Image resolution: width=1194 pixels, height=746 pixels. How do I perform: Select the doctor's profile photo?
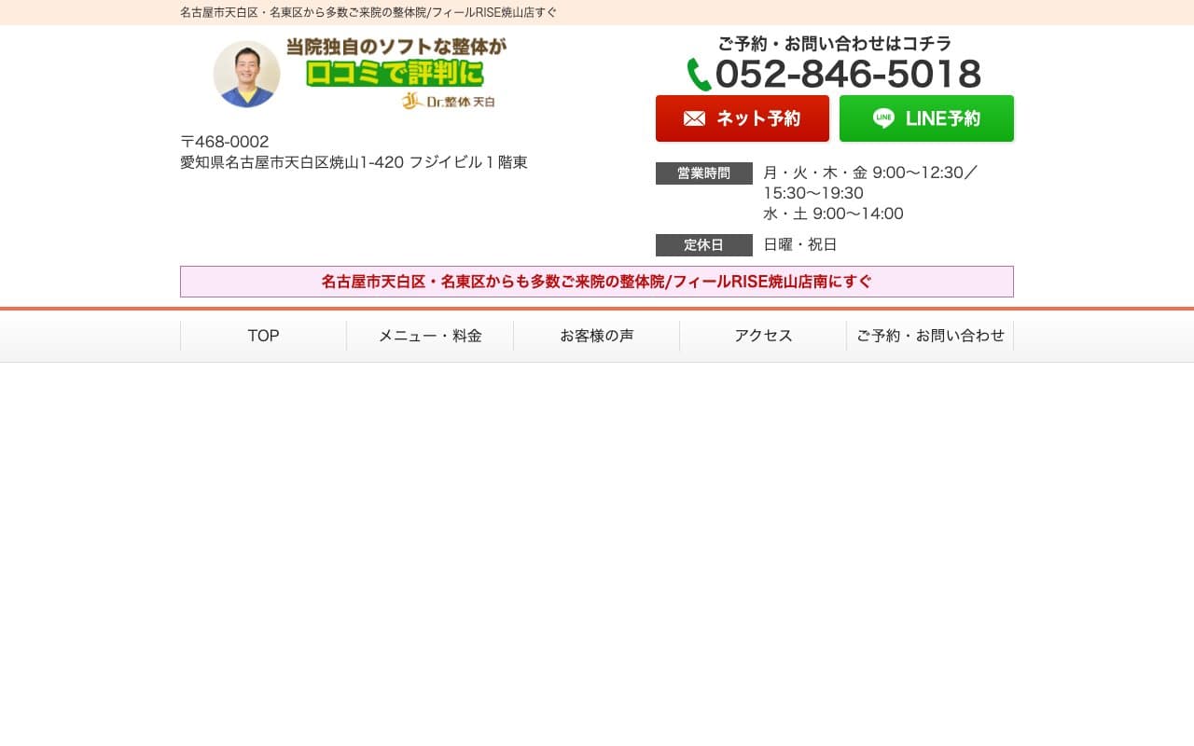click(246, 74)
